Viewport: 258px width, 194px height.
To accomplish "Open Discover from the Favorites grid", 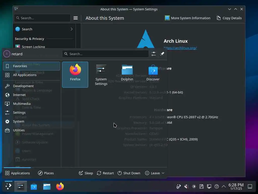I will (153, 75).
